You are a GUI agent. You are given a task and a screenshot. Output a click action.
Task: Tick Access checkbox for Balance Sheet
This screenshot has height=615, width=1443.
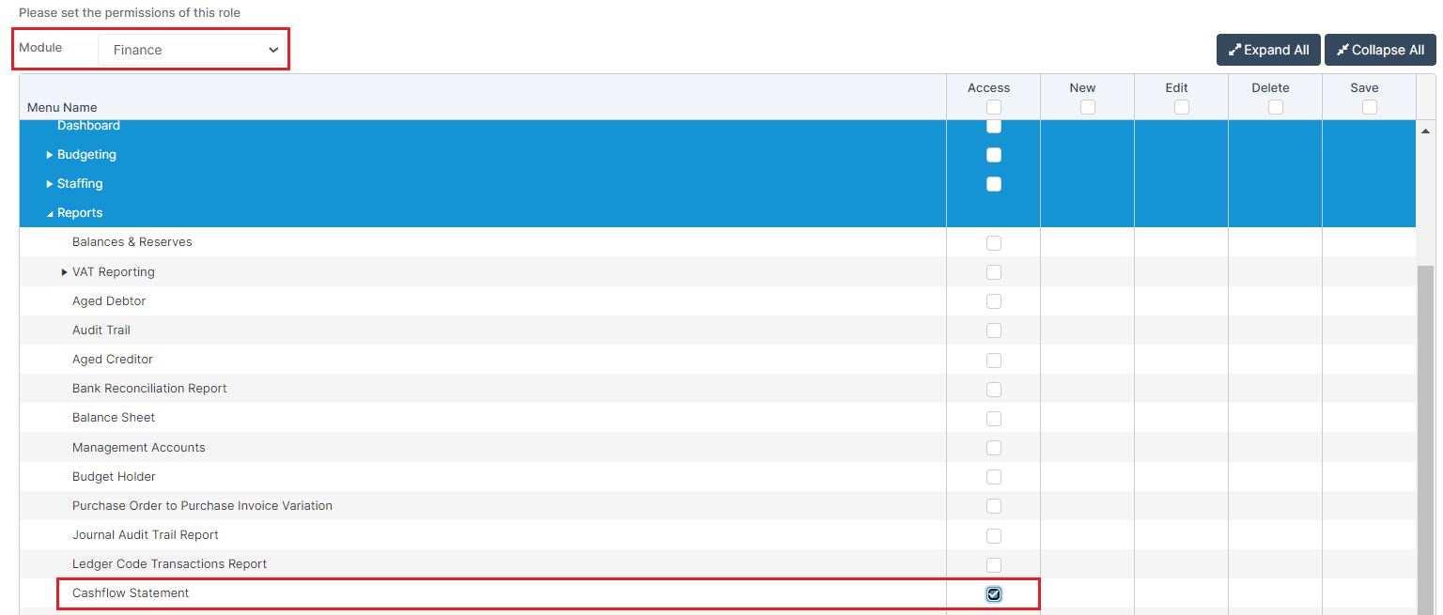pyautogui.click(x=994, y=419)
